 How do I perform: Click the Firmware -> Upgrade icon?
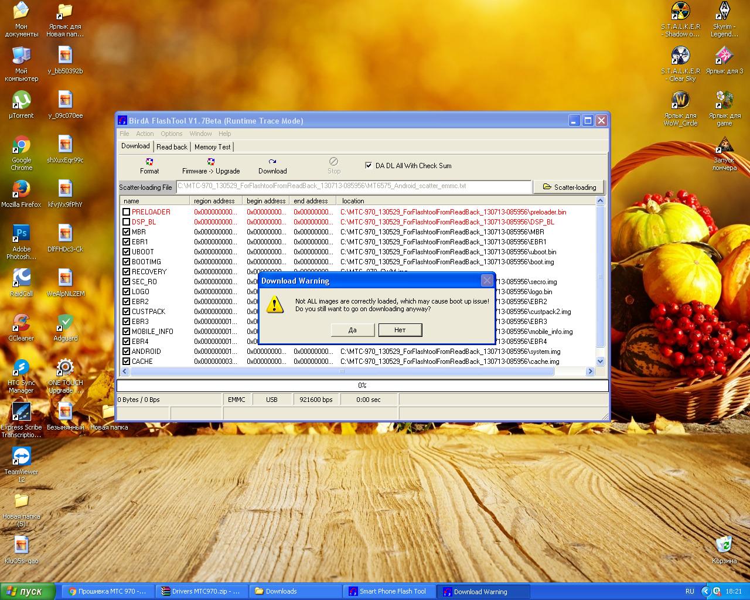[211, 162]
